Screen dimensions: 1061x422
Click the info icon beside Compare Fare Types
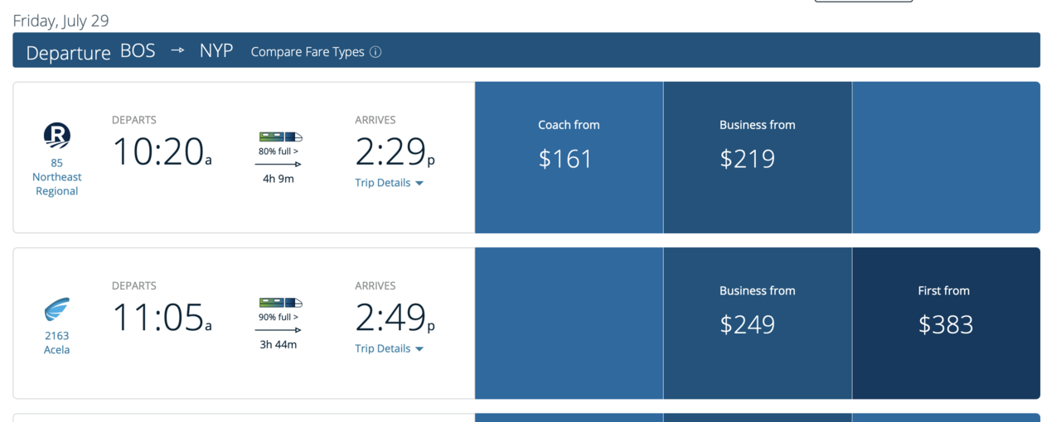(375, 52)
